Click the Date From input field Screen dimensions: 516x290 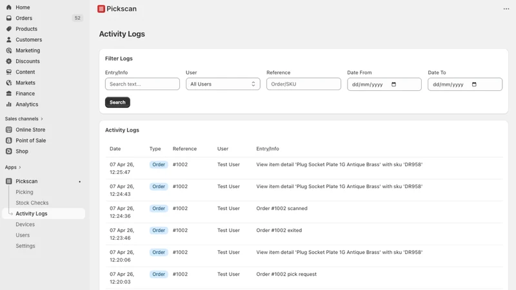tap(384, 84)
